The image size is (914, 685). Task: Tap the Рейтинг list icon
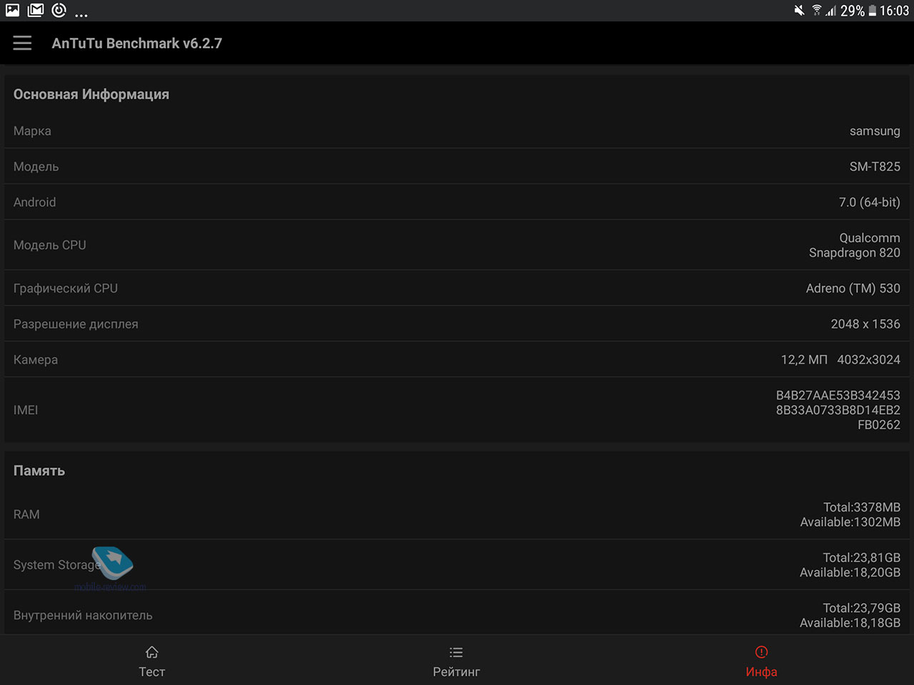pos(456,652)
